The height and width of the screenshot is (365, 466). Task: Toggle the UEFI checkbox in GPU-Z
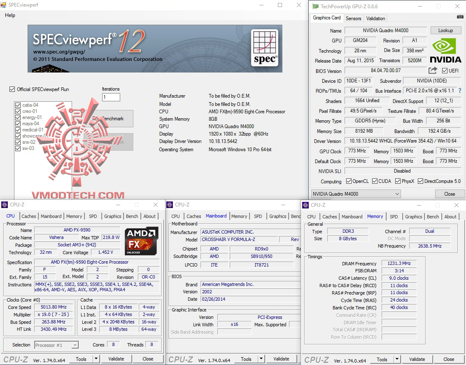click(445, 71)
